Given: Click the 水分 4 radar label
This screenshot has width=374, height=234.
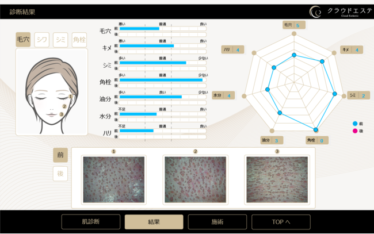Looking at the screenshot, I should (x=223, y=95).
